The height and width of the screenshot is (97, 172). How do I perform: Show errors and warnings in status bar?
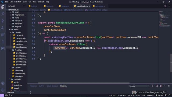point(8,95)
